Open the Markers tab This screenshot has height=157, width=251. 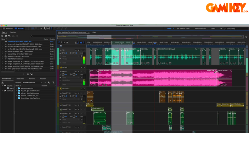point(32,79)
